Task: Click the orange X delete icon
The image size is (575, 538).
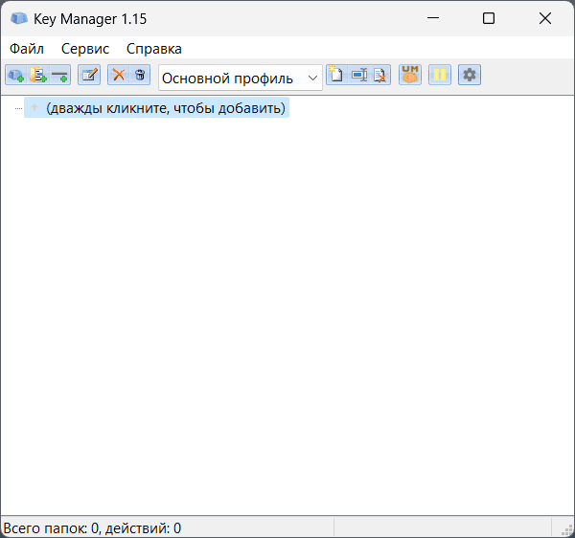Action: 119,75
